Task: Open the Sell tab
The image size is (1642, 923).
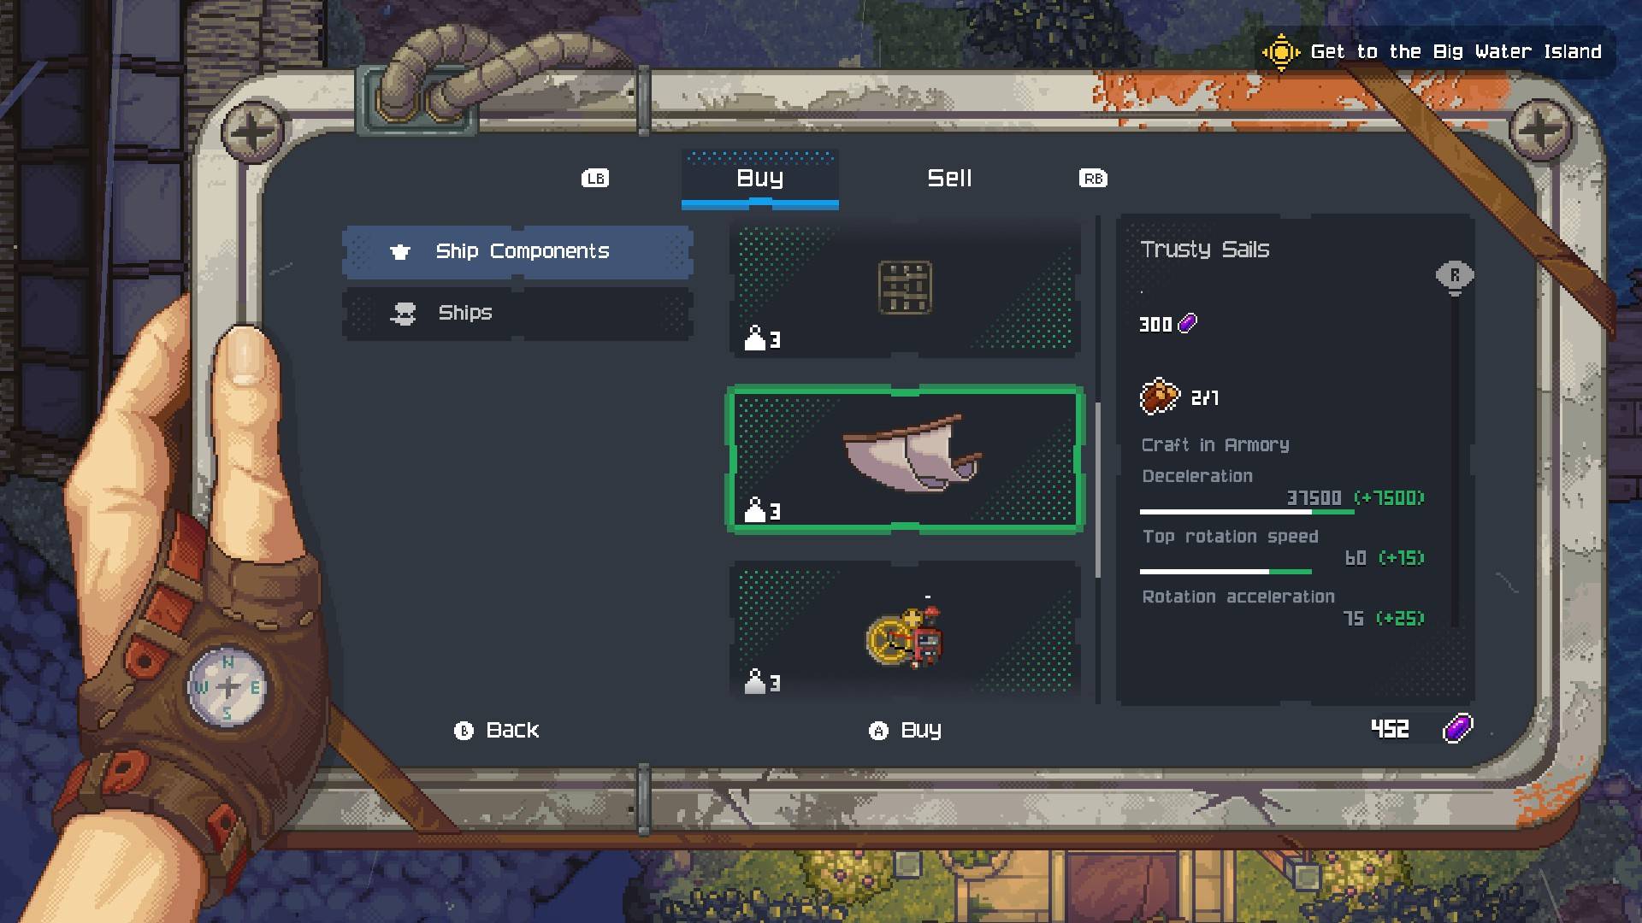Action: pyautogui.click(x=949, y=178)
